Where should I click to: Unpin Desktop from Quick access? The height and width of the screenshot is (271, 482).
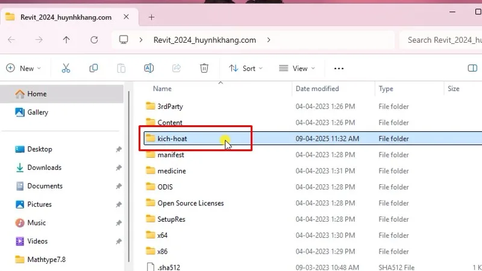coord(119,149)
